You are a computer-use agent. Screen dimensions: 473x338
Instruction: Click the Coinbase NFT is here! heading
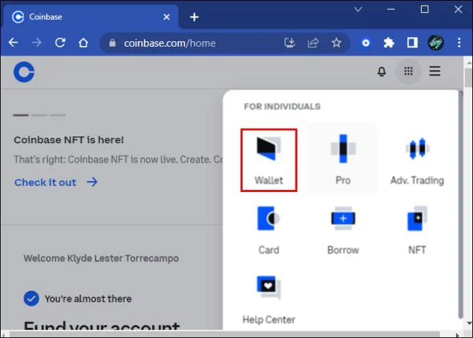click(69, 140)
